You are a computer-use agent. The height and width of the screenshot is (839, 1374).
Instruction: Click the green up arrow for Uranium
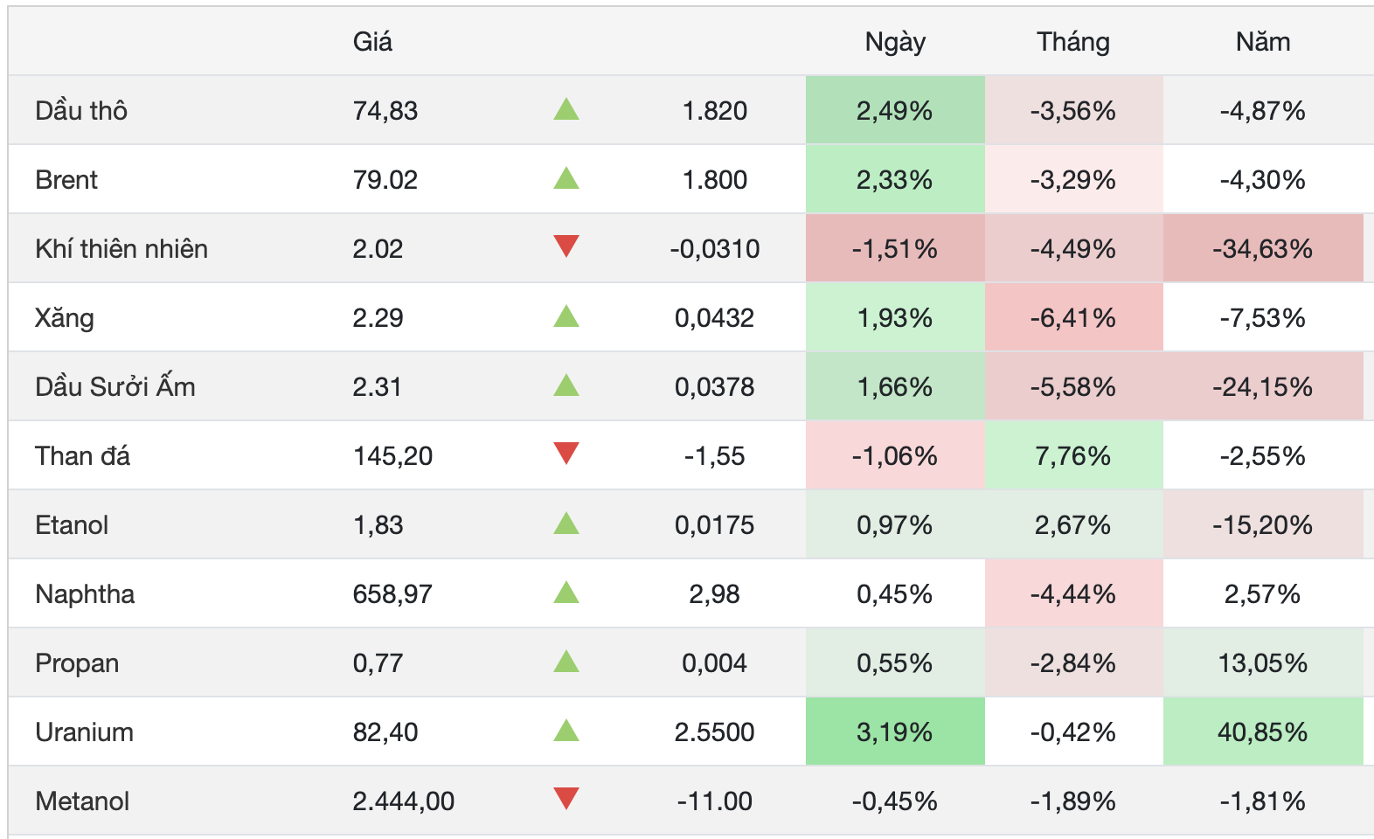pos(566,730)
